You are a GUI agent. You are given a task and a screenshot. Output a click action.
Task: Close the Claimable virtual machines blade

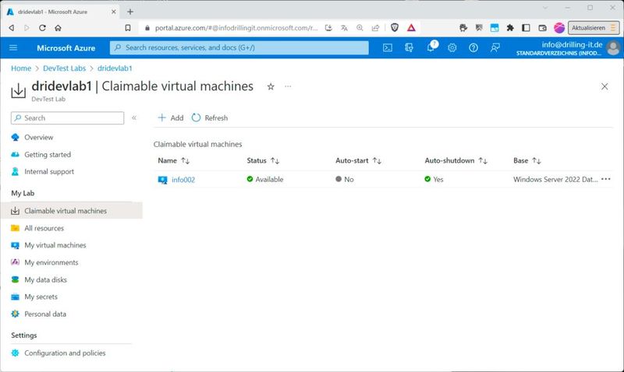tap(604, 86)
